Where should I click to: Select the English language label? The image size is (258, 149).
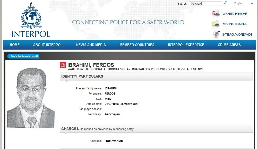coord(239,3)
